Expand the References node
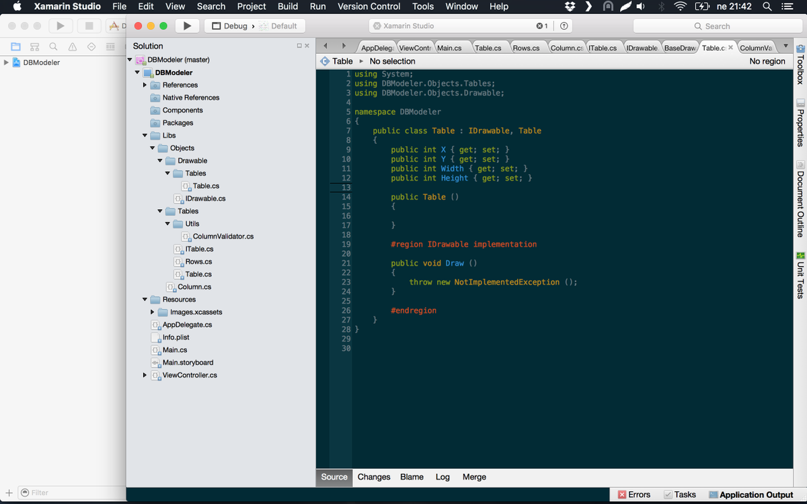Image resolution: width=807 pixels, height=504 pixels. coord(145,85)
